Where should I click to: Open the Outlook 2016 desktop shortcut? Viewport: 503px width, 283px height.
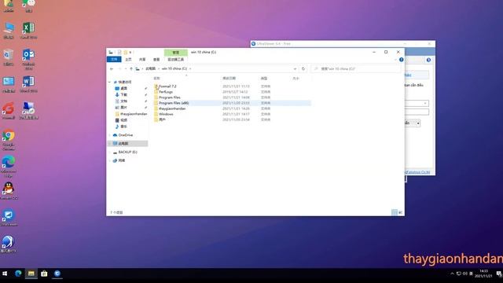[x=28, y=59]
